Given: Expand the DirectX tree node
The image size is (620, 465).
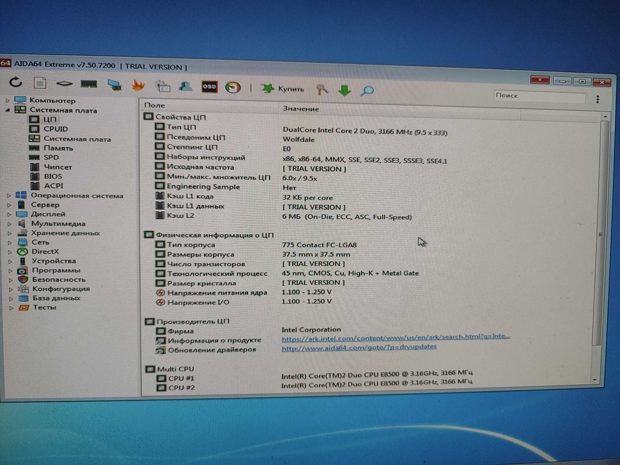Looking at the screenshot, I should point(10,252).
